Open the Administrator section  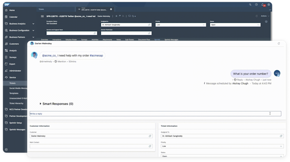pos(15,71)
